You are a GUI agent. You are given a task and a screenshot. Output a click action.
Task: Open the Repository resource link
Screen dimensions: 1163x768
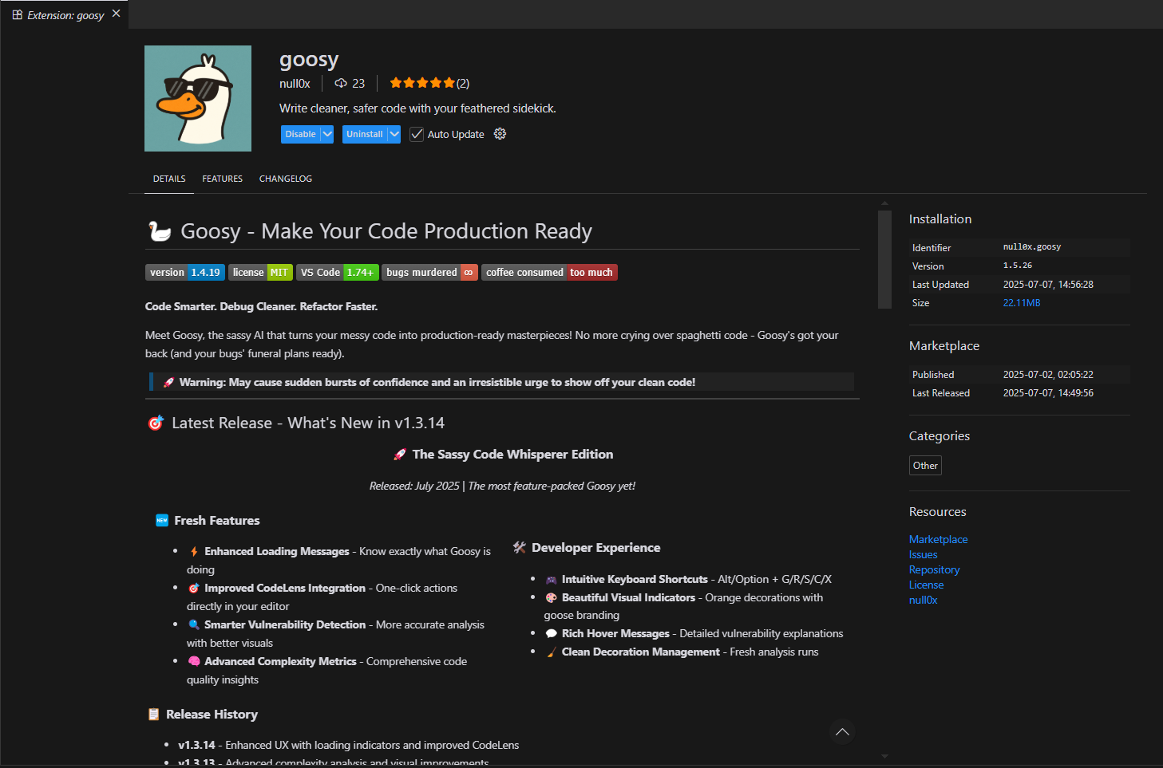(934, 569)
